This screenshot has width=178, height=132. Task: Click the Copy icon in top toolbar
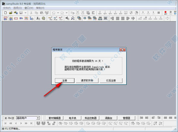[36, 13]
